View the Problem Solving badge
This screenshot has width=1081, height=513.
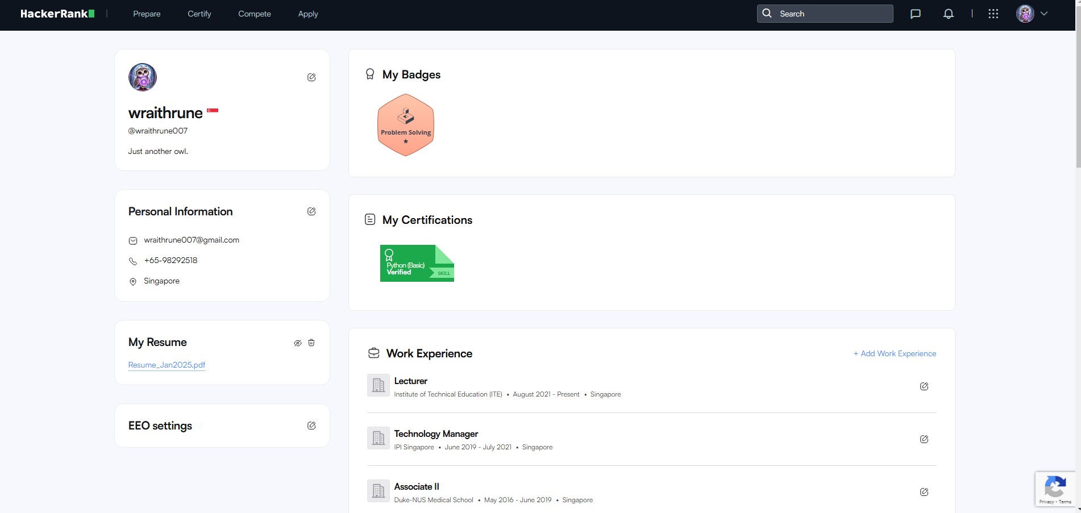(405, 124)
